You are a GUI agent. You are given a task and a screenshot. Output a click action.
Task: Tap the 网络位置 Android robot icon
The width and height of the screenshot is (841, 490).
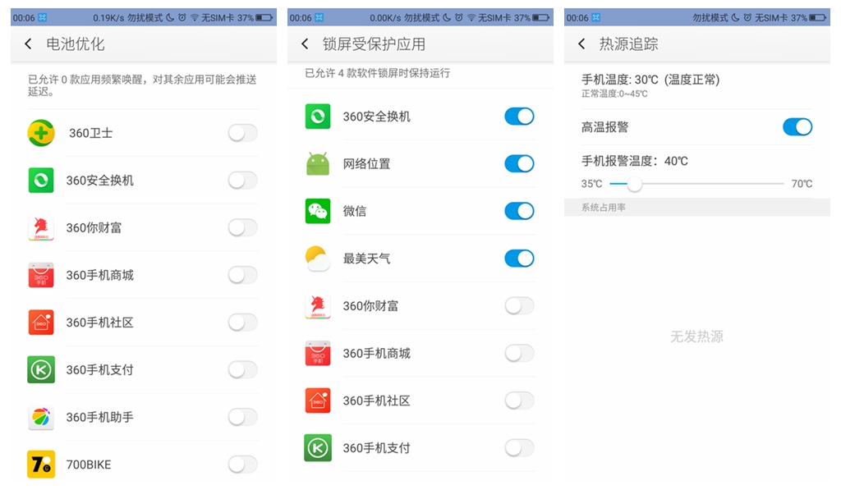tap(318, 163)
